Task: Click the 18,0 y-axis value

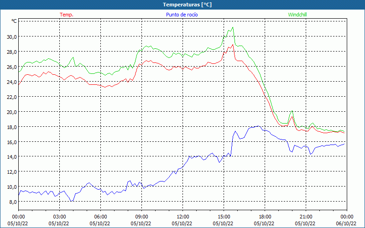Action: pyautogui.click(x=12, y=127)
